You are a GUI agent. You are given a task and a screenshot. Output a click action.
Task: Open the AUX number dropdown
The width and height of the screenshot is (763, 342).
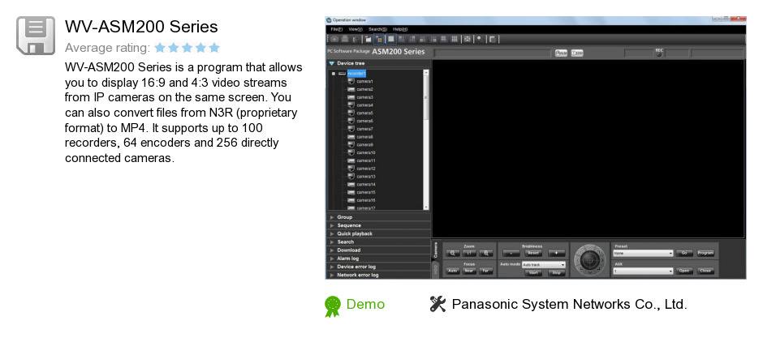[644, 271]
